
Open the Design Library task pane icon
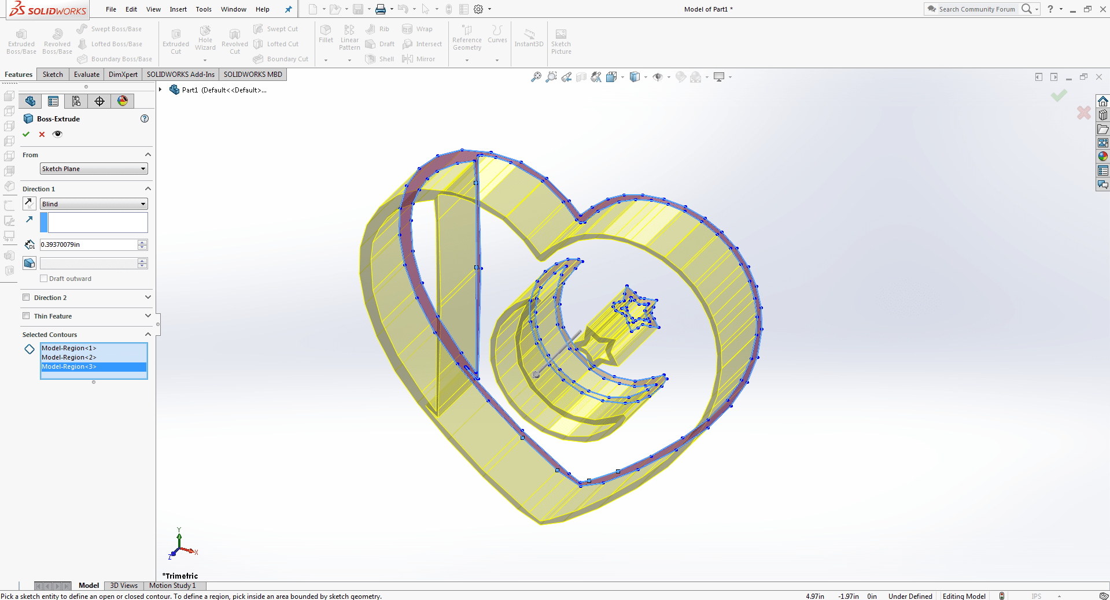click(1102, 115)
